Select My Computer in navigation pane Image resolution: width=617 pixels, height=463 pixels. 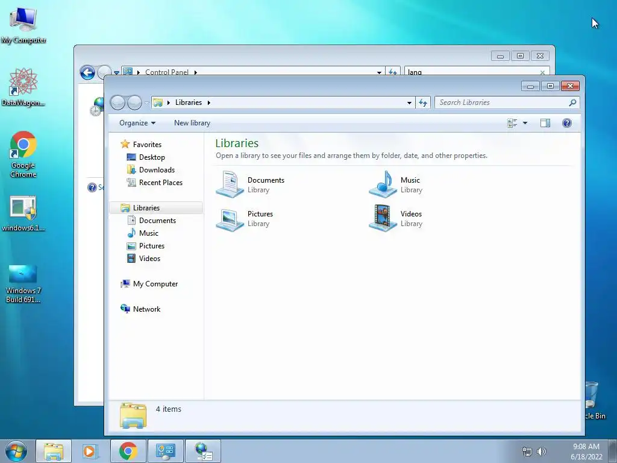tap(155, 284)
